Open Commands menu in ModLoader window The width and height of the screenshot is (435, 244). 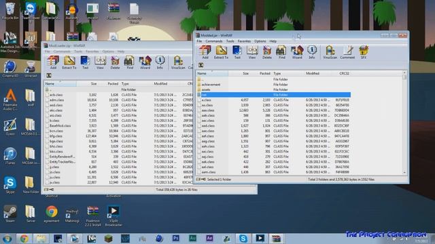(62, 52)
